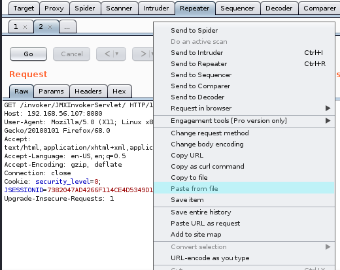Select Paste URL as request
Image resolution: width=340 pixels, height=270 pixels.
(244, 224)
